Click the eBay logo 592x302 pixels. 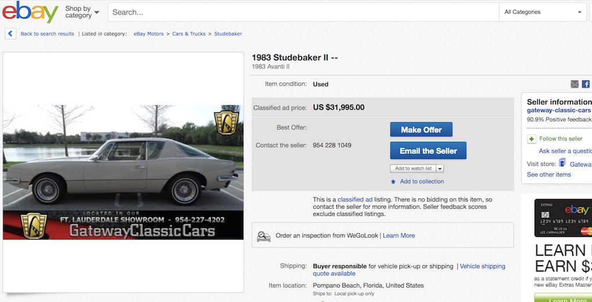(x=30, y=12)
